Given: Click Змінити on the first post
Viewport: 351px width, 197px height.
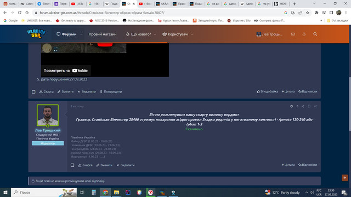Looking at the screenshot, I should [65, 91].
